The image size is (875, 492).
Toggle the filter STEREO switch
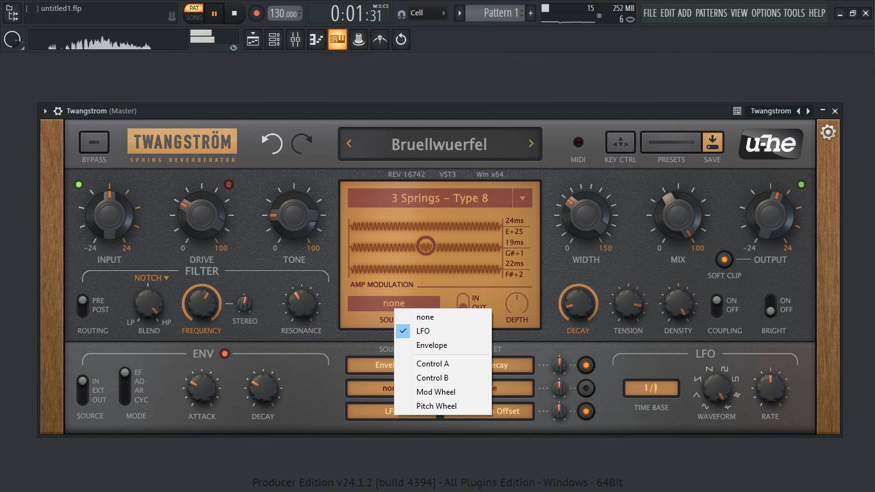tap(243, 304)
